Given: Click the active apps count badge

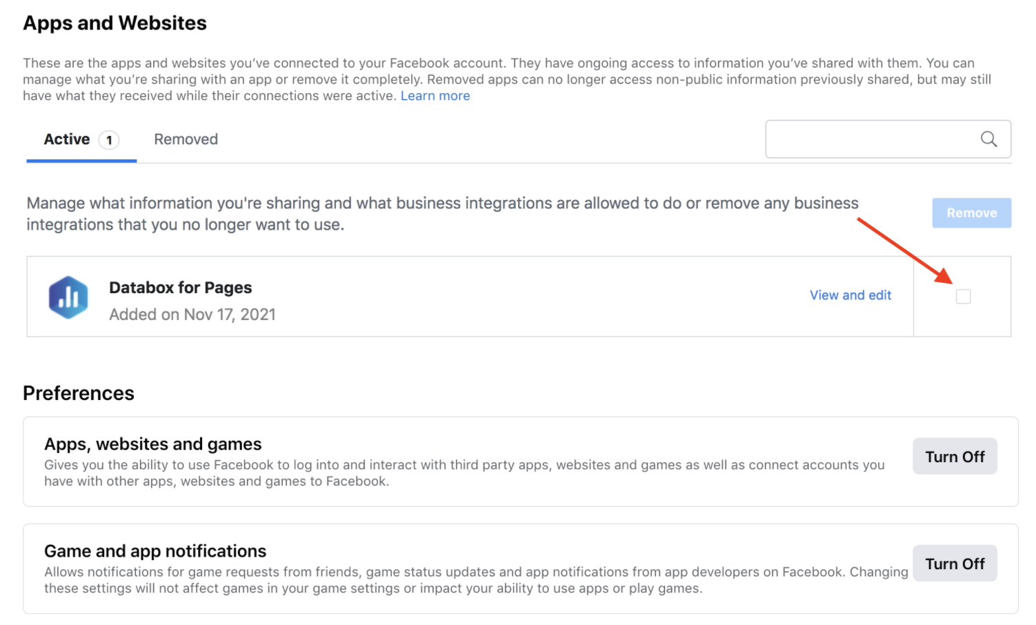Looking at the screenshot, I should [x=109, y=140].
